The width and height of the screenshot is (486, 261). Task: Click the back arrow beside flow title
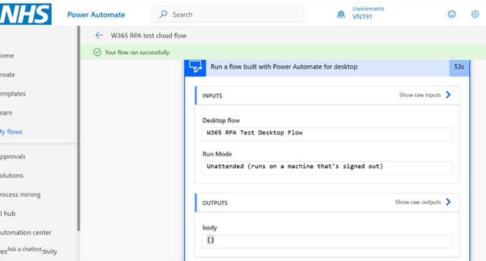[x=99, y=36]
